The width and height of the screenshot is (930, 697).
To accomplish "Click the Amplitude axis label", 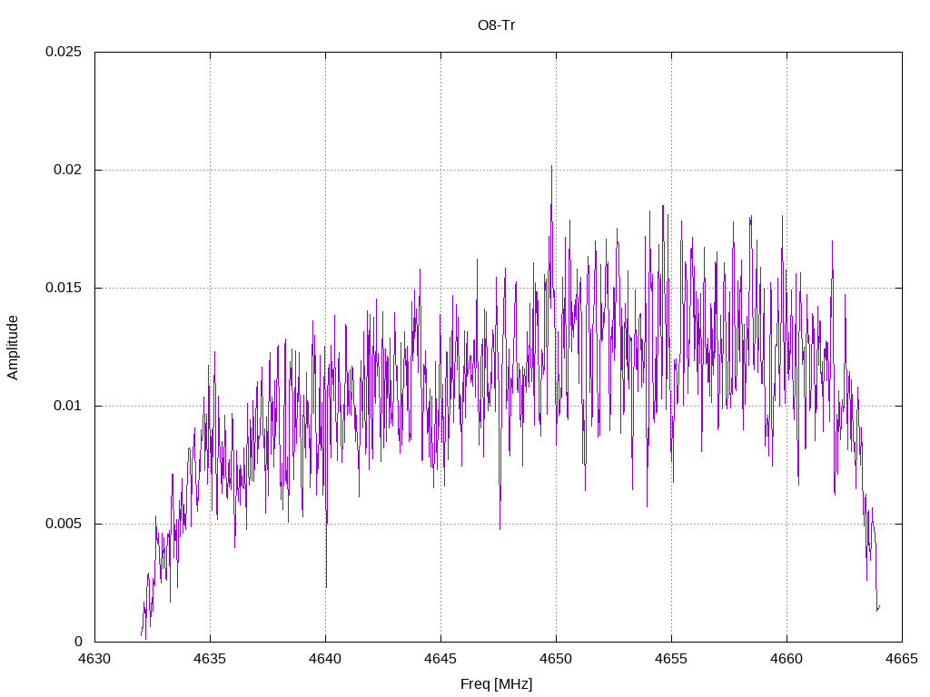I will coord(13,348).
